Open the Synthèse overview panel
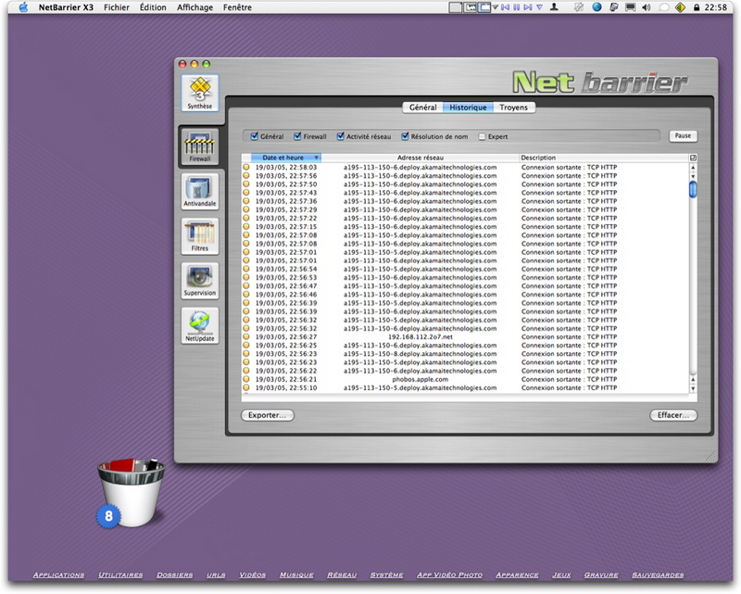741x594 pixels. coord(200,93)
